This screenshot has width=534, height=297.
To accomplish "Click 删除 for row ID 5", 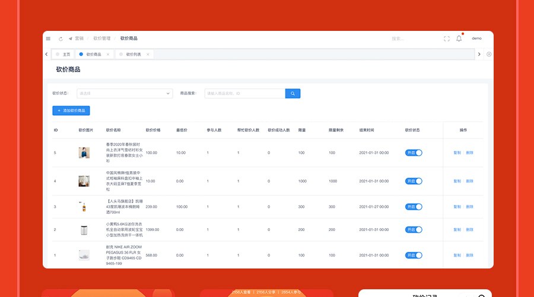I will coord(470,153).
